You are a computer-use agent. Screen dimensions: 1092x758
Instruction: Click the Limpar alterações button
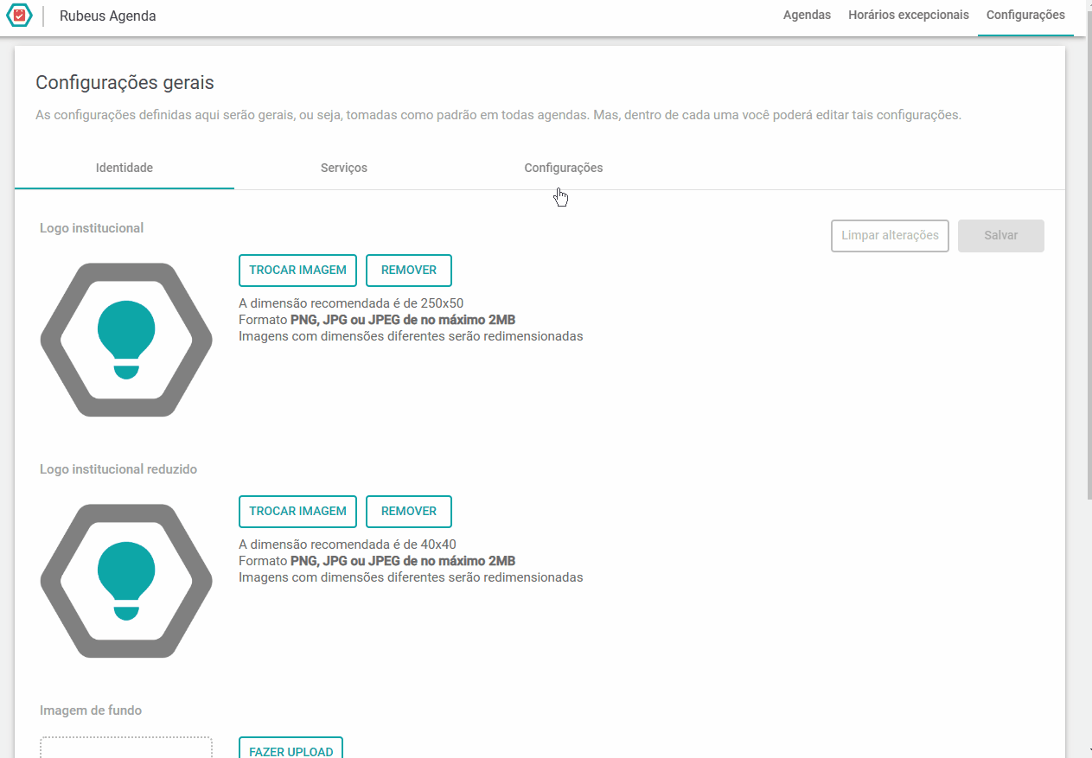coord(891,235)
